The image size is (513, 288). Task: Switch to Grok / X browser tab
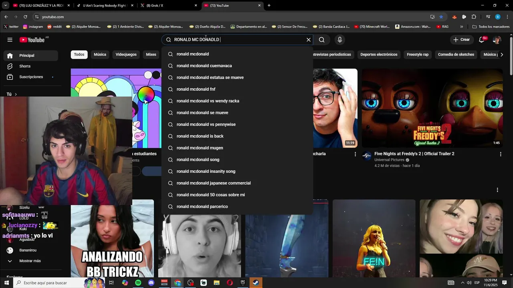[x=168, y=6]
